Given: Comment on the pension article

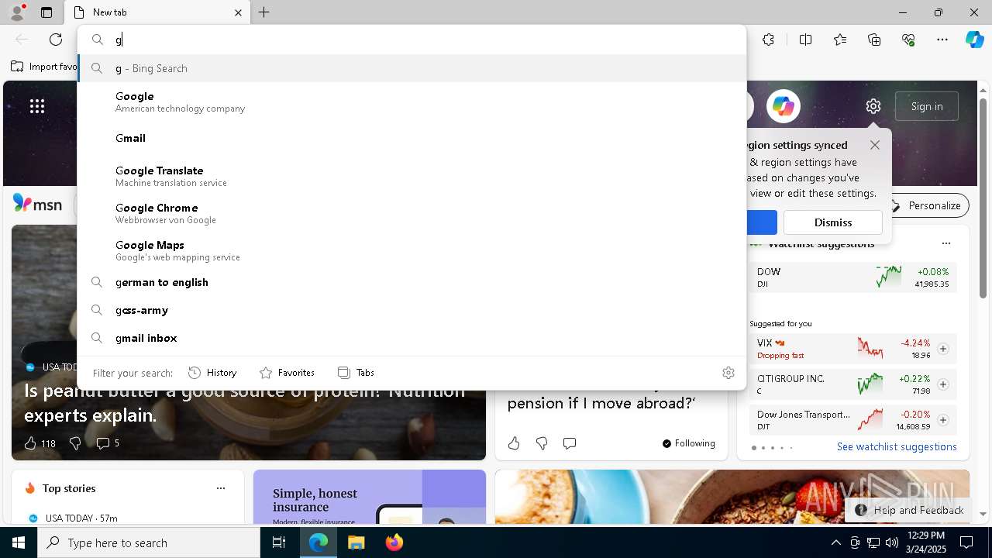Looking at the screenshot, I should (570, 443).
